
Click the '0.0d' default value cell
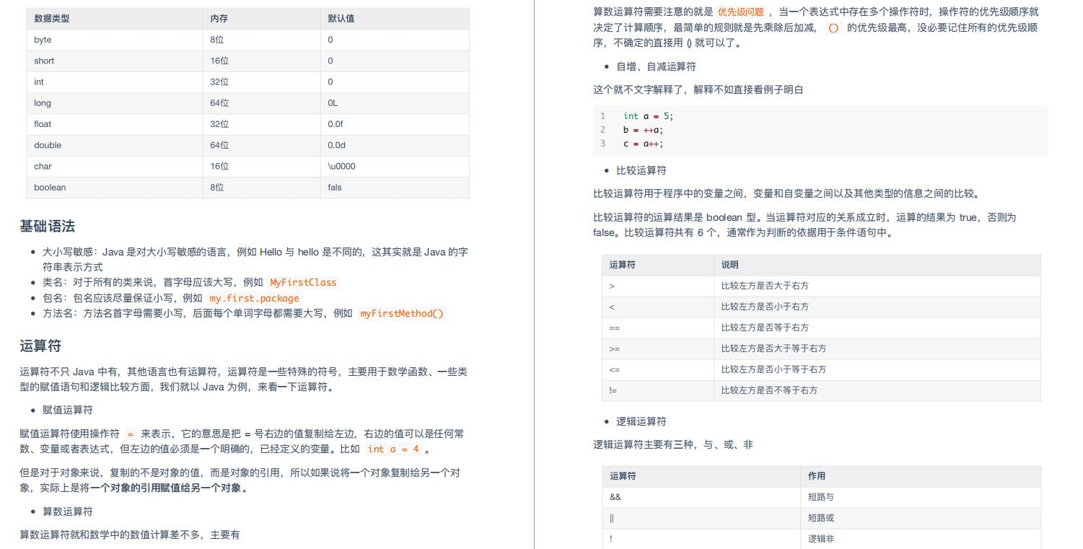coord(395,145)
